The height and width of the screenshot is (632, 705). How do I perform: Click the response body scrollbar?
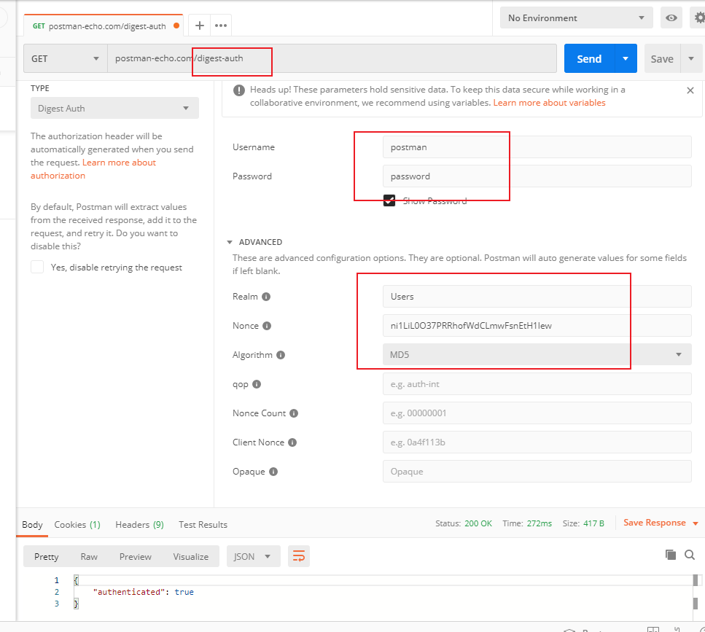696,592
